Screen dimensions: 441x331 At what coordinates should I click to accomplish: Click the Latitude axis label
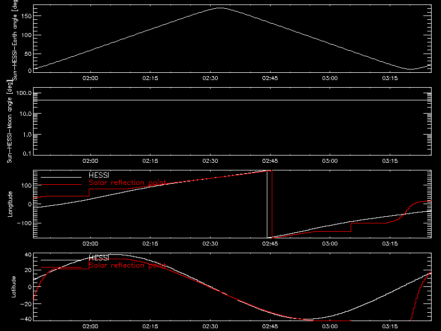[x=13, y=287]
